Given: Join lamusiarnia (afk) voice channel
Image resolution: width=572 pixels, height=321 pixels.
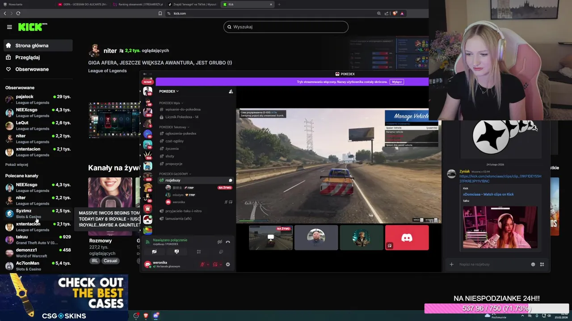Looking at the screenshot, I should tap(196, 218).
